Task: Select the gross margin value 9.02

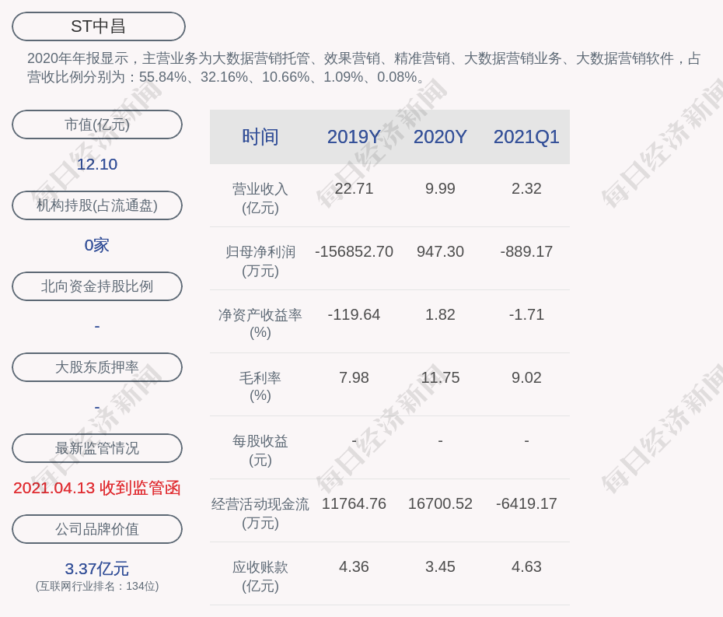Action: (526, 377)
